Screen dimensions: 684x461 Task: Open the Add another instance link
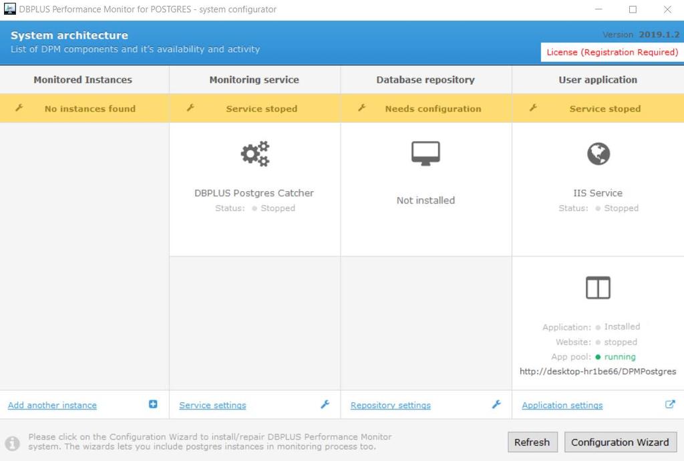(52, 405)
